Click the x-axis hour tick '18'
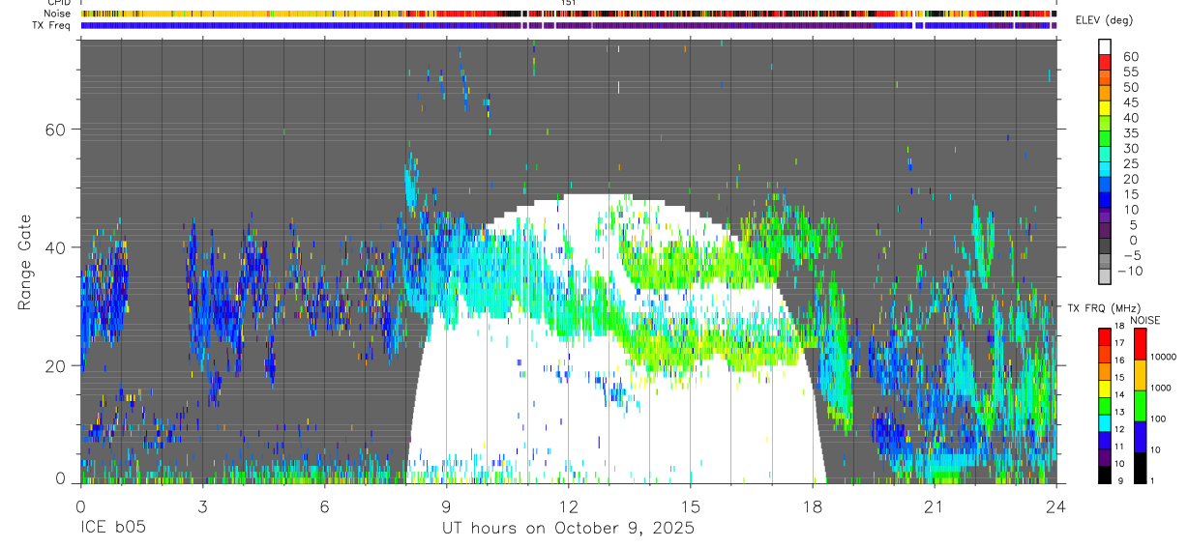Viewport: 1188px width, 548px height. coord(812,506)
